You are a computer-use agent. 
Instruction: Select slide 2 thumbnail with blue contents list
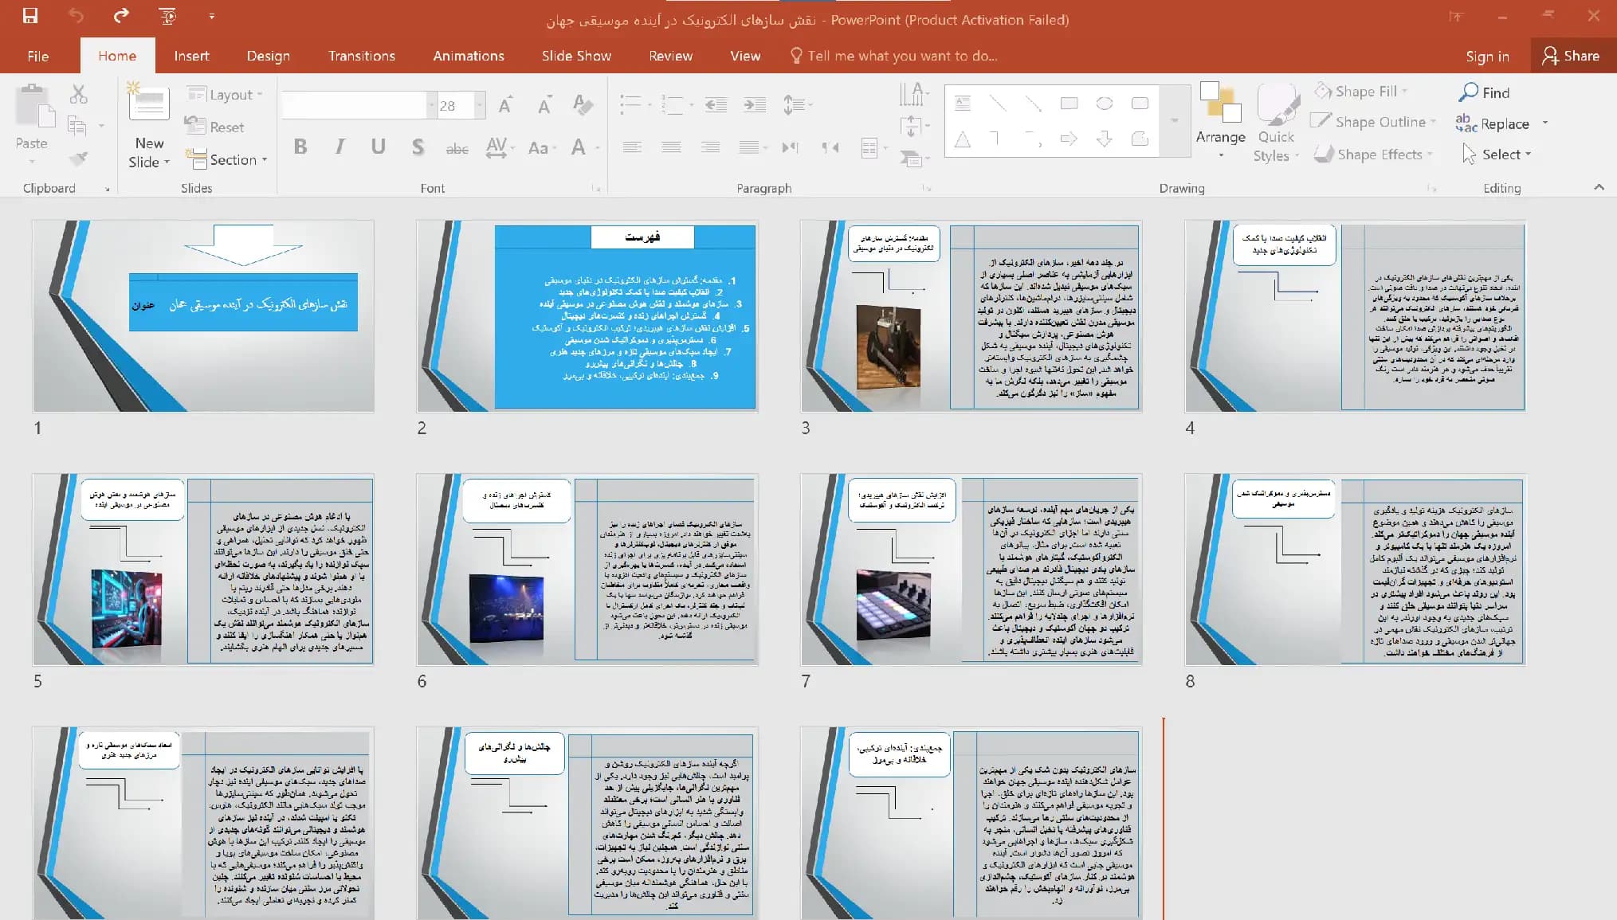(587, 316)
